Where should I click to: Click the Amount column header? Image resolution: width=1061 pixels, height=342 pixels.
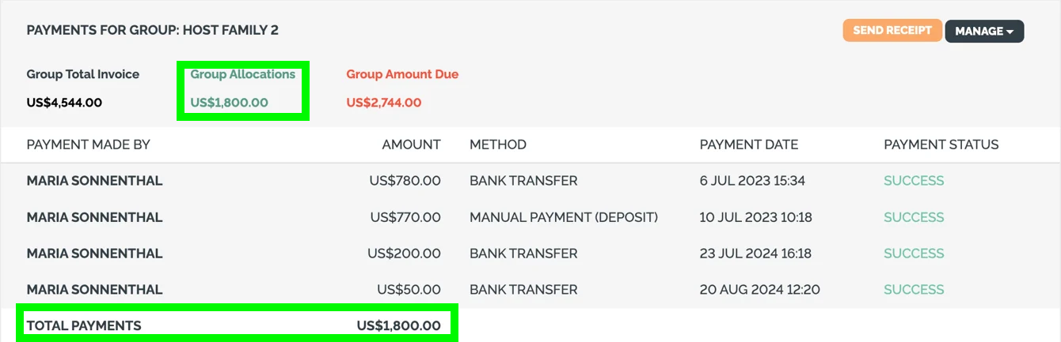(411, 145)
